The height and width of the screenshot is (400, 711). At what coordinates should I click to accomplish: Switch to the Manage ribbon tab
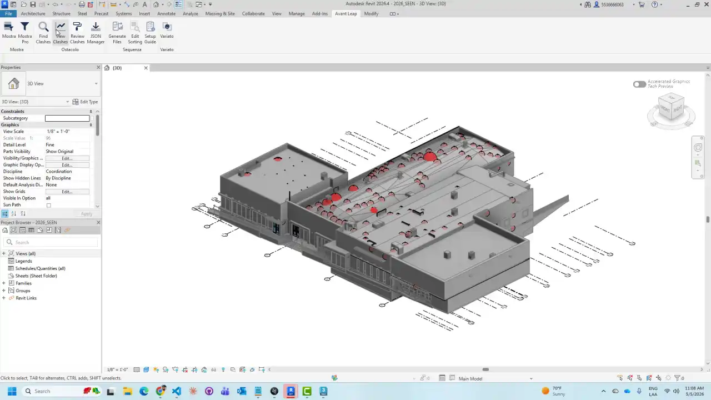pyautogui.click(x=297, y=13)
